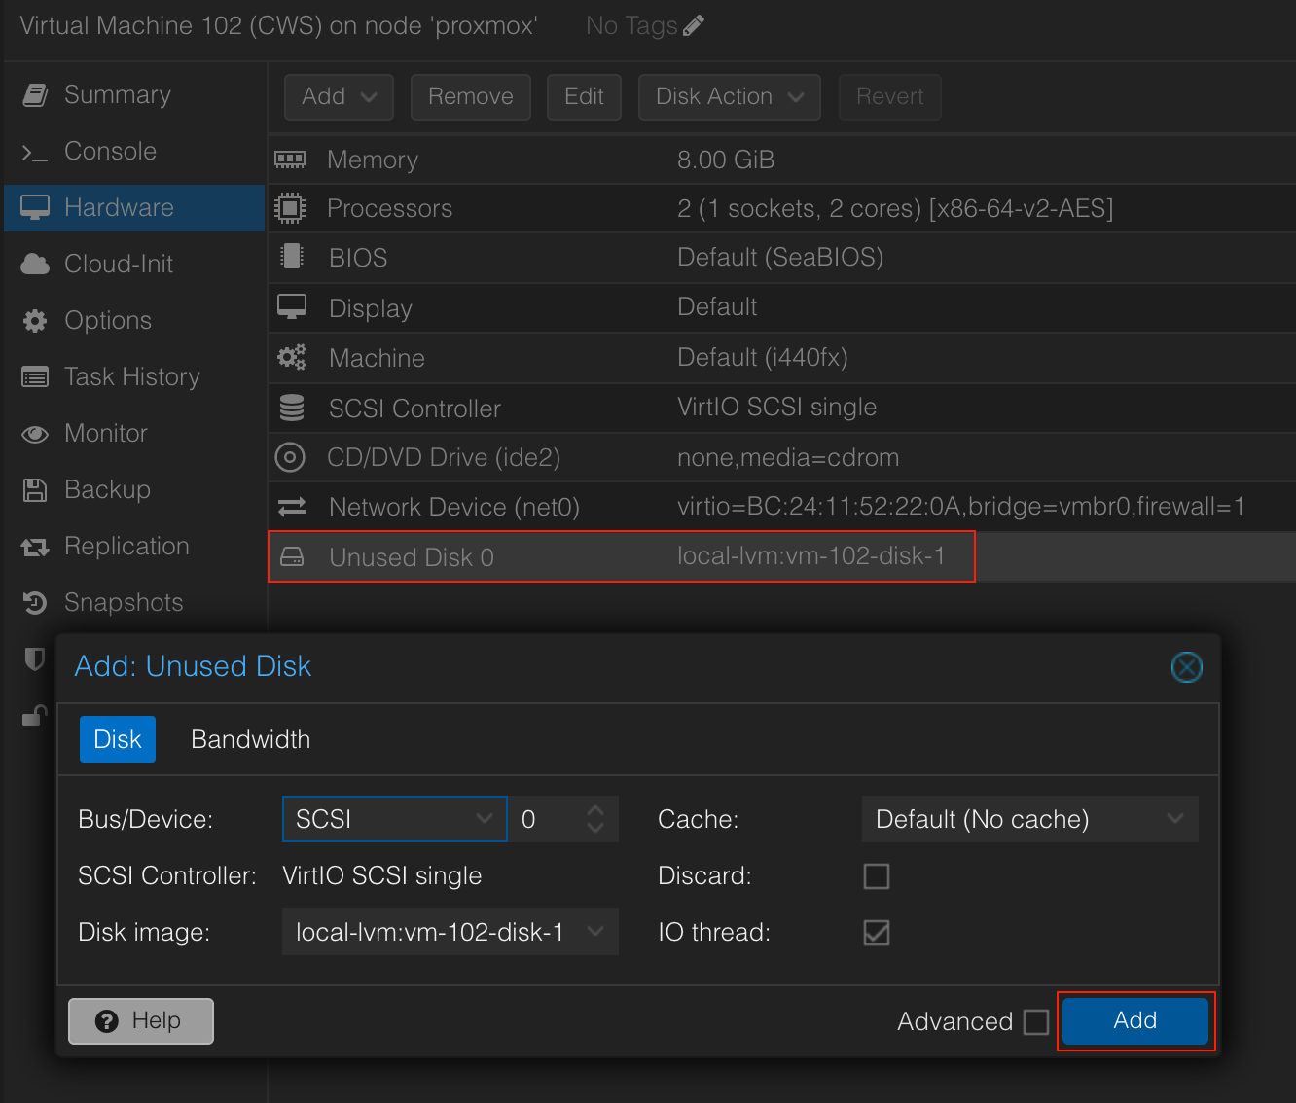Screen dimensions: 1296x1103
Task: Click the Display screen icon
Action: 292,306
